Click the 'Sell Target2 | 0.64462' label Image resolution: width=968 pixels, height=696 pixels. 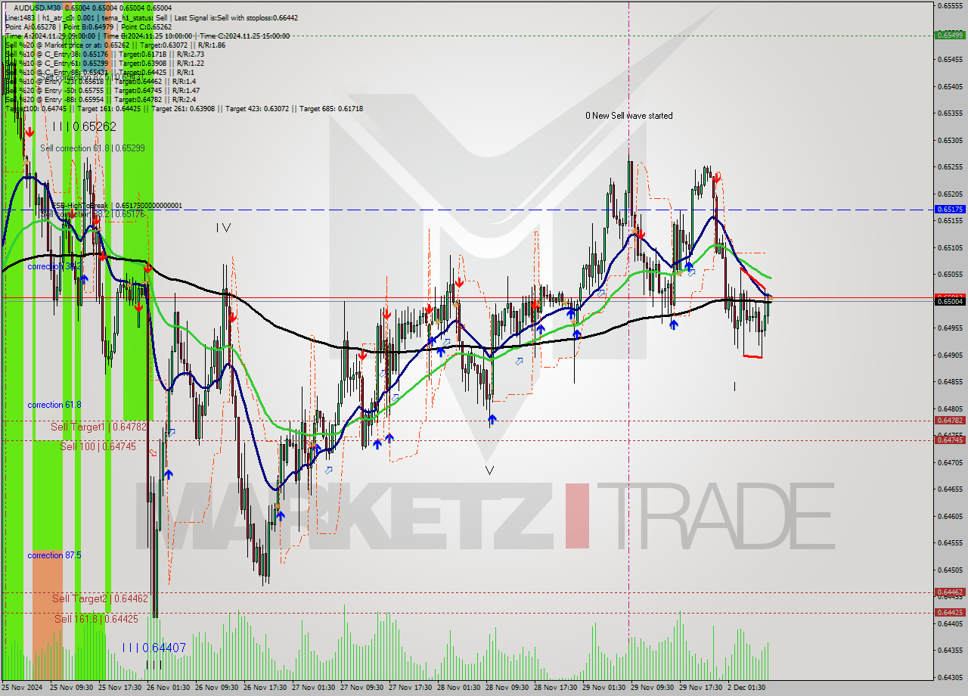tap(101, 598)
